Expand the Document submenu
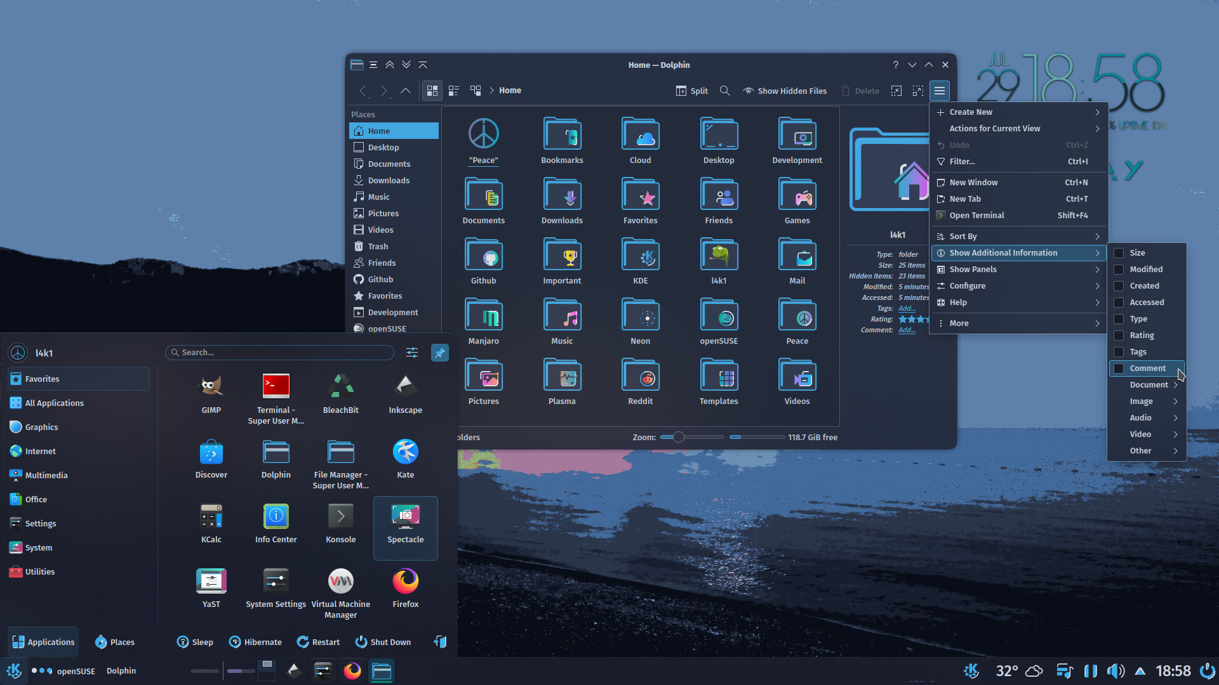 1147,384
